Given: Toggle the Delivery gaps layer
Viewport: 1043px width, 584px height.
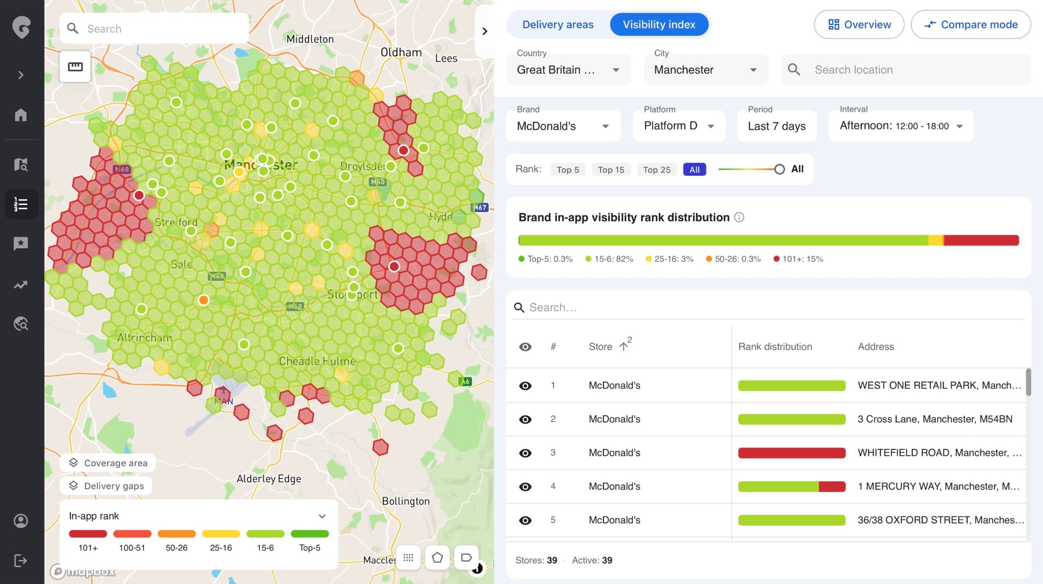Looking at the screenshot, I should (106, 486).
